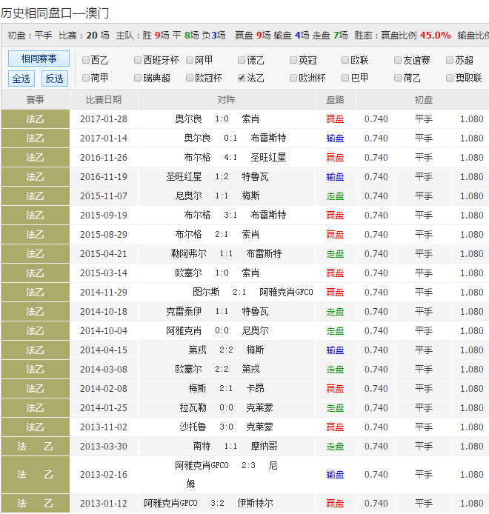Click the 赢盘 result on 2017-01-28
The width and height of the screenshot is (489, 514).
coord(335,119)
